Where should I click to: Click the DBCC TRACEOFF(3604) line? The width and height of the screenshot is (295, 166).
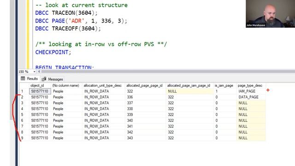(x=68, y=29)
